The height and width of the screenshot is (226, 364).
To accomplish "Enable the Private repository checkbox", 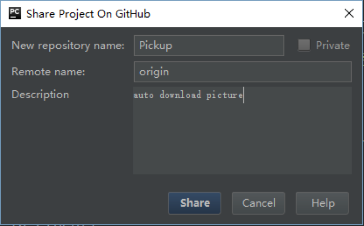I will 304,45.
